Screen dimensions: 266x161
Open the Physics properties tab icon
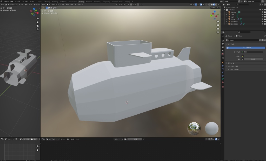pyautogui.click(x=223, y=72)
